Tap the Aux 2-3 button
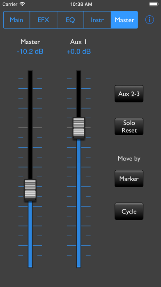The image size is (161, 287). pyautogui.click(x=129, y=94)
